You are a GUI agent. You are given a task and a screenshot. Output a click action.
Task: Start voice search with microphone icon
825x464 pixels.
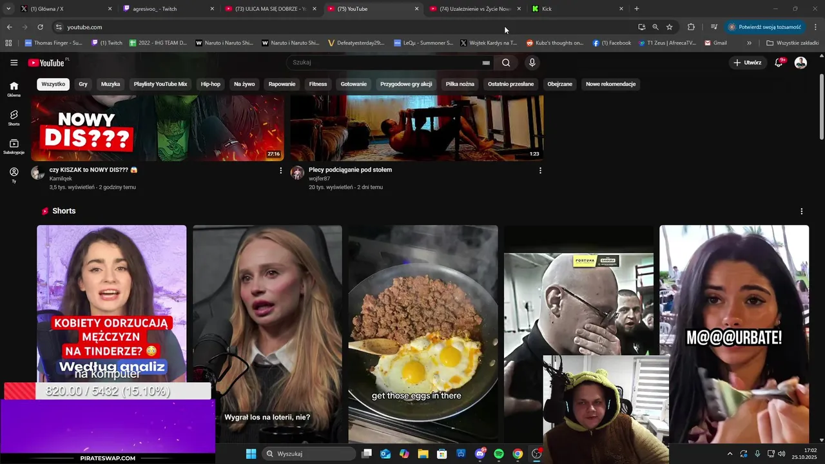[x=532, y=63]
